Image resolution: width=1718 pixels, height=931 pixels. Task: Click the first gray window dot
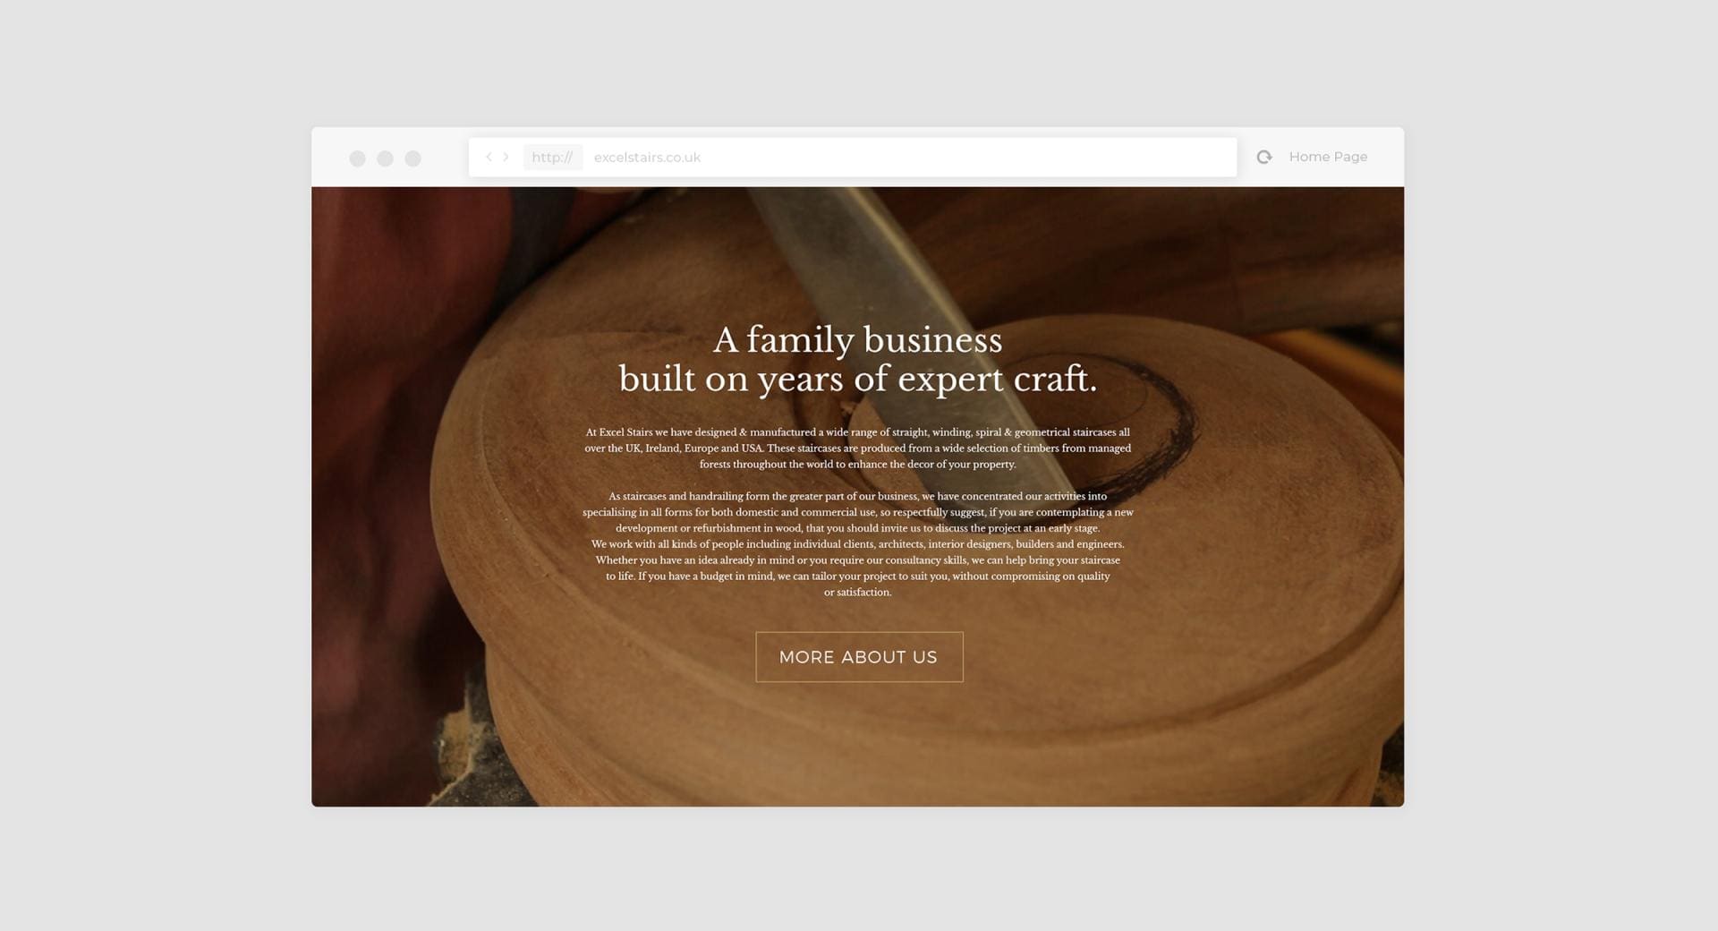357,158
